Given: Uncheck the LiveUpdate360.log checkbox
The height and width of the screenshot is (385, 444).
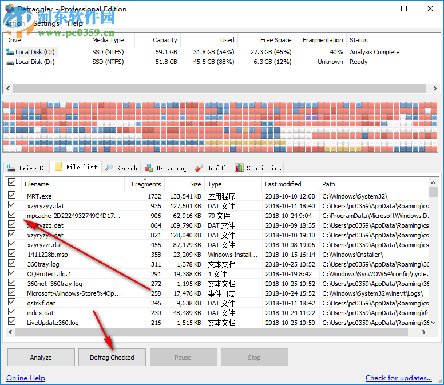Looking at the screenshot, I should click(x=11, y=322).
